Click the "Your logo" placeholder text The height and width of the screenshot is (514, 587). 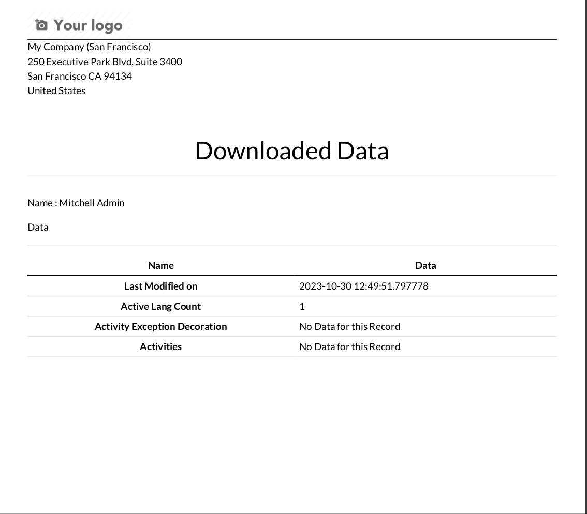pyautogui.click(x=88, y=25)
